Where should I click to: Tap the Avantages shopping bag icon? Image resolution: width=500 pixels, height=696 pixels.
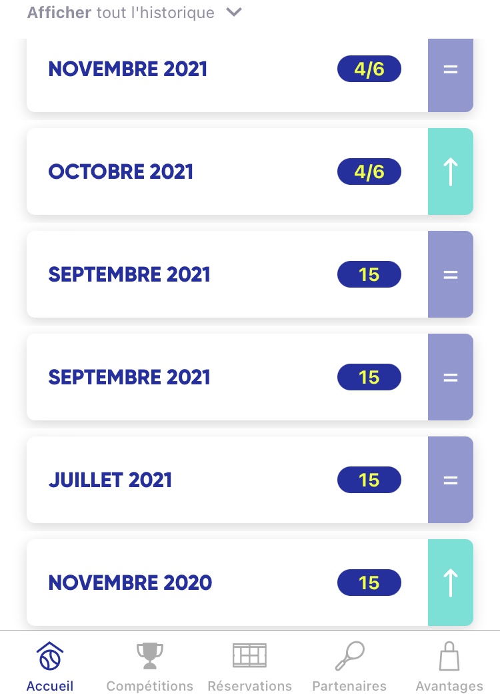pos(449,657)
